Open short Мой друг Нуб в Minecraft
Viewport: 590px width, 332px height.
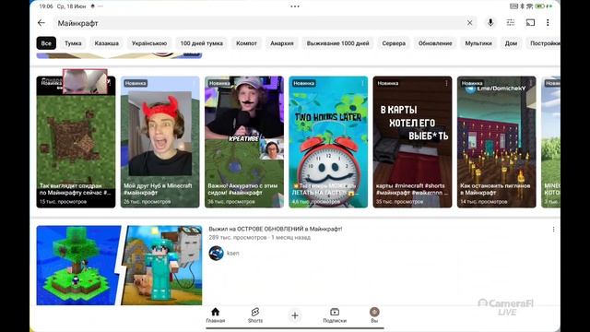[159, 142]
